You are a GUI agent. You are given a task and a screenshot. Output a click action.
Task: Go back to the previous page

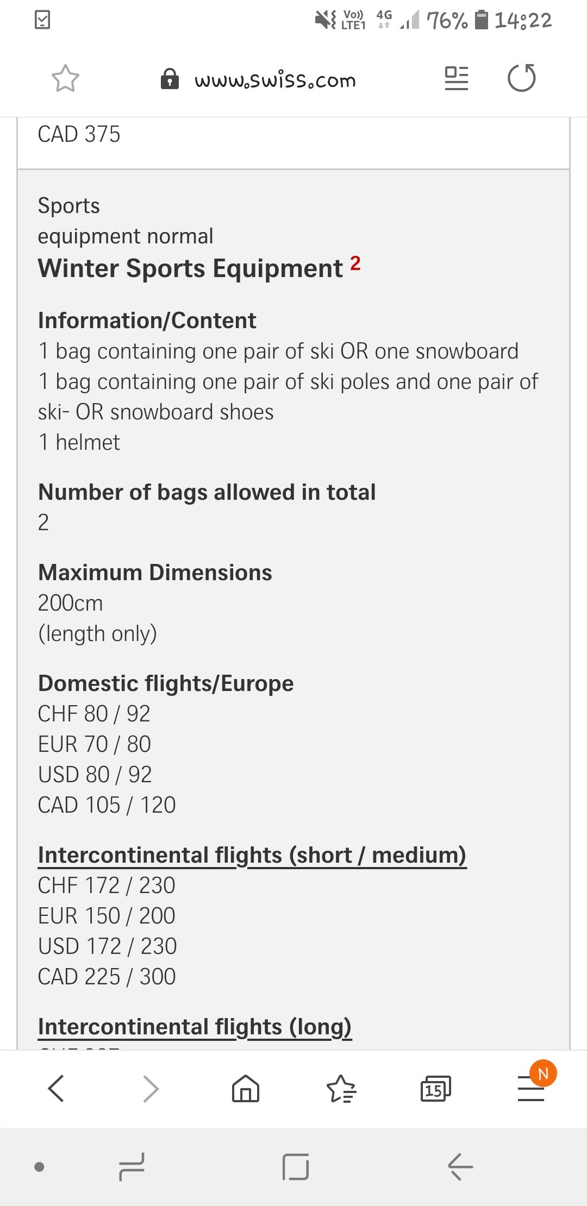click(x=57, y=1088)
